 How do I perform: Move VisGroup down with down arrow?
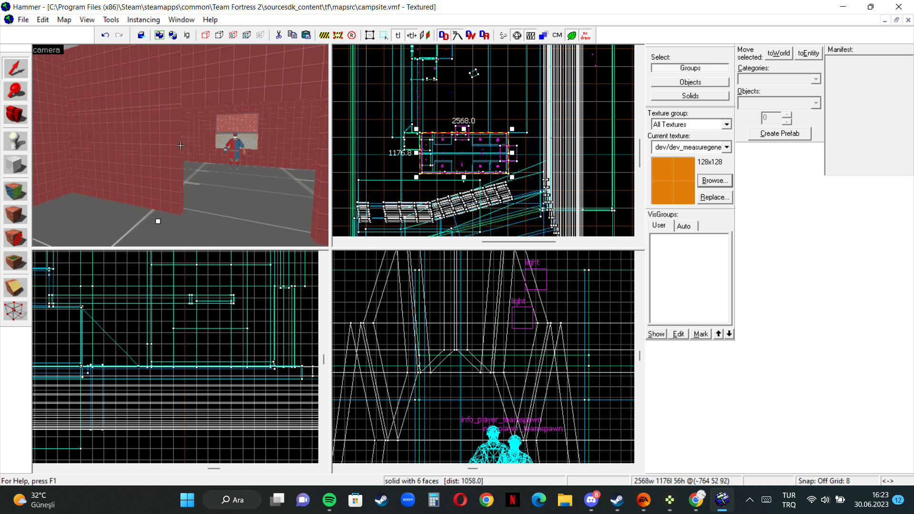coord(729,334)
